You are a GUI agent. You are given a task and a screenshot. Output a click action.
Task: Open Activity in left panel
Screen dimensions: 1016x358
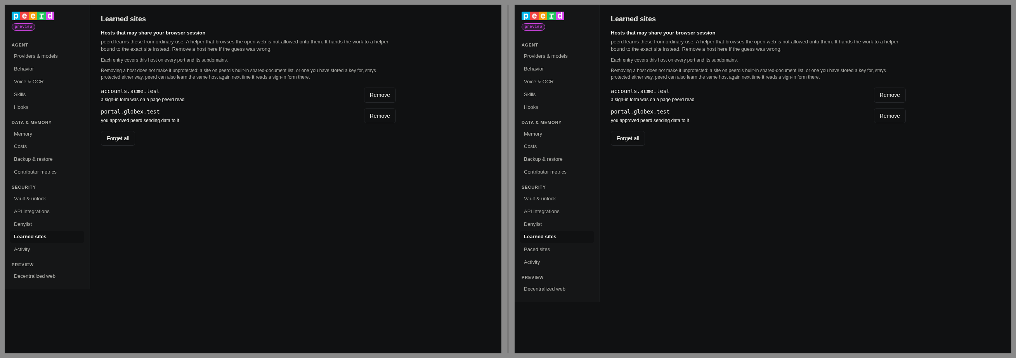(47, 250)
